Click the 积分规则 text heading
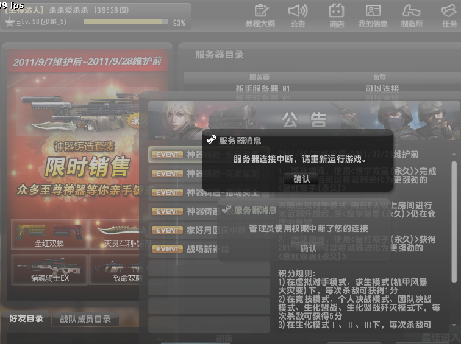461x344 pixels. point(297,273)
